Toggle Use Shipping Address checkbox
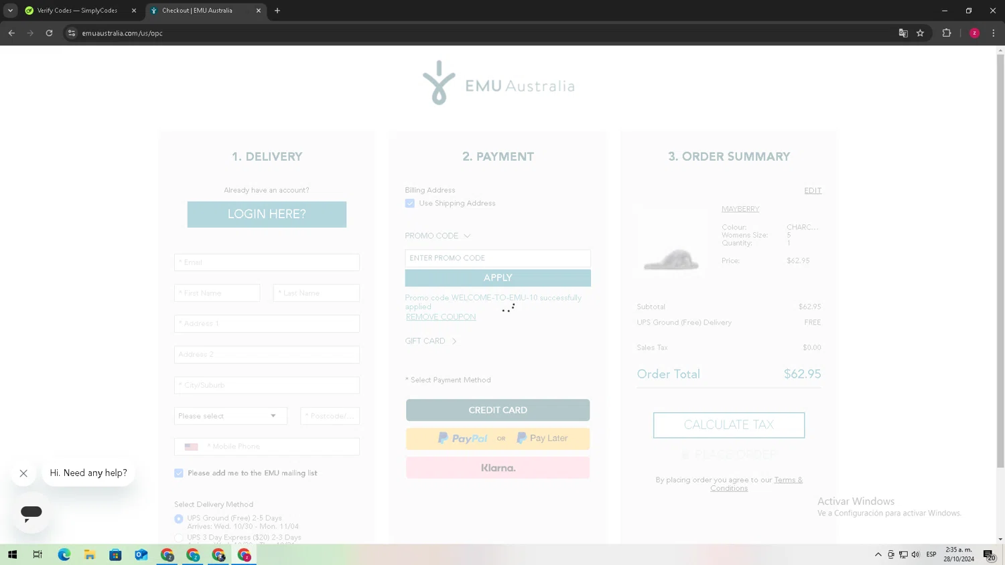This screenshot has height=565, width=1005. [x=410, y=204]
